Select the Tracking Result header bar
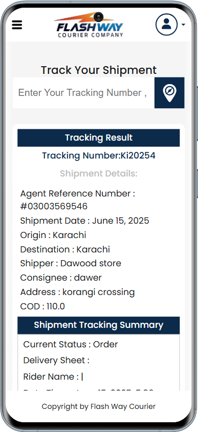This screenshot has width=198, height=432. click(x=99, y=138)
